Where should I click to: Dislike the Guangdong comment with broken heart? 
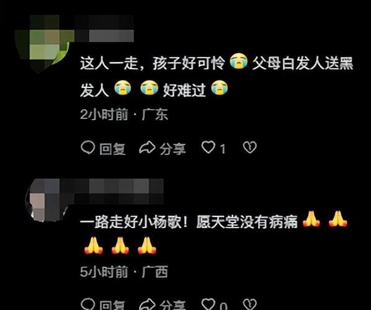(x=250, y=148)
